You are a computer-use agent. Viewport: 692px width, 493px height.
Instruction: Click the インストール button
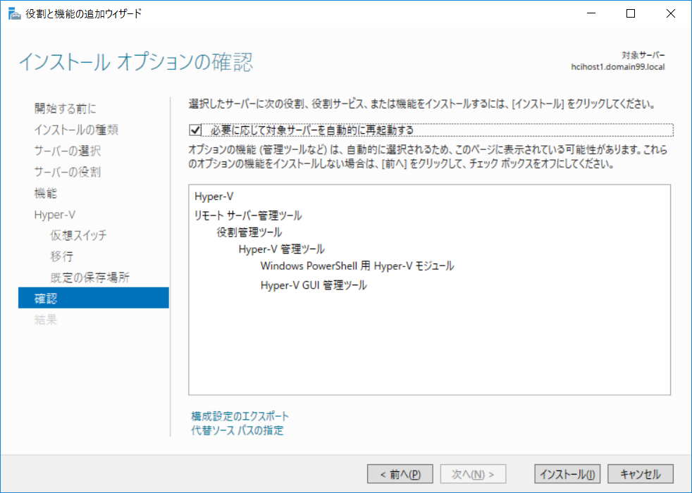point(567,474)
